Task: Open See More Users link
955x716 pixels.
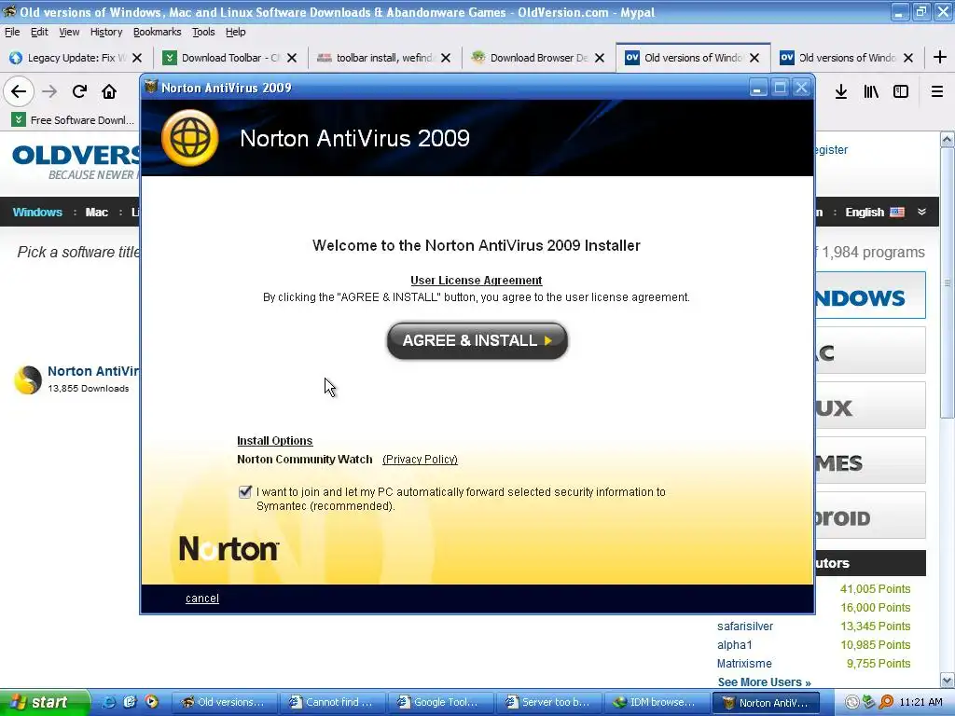Action: click(x=765, y=682)
